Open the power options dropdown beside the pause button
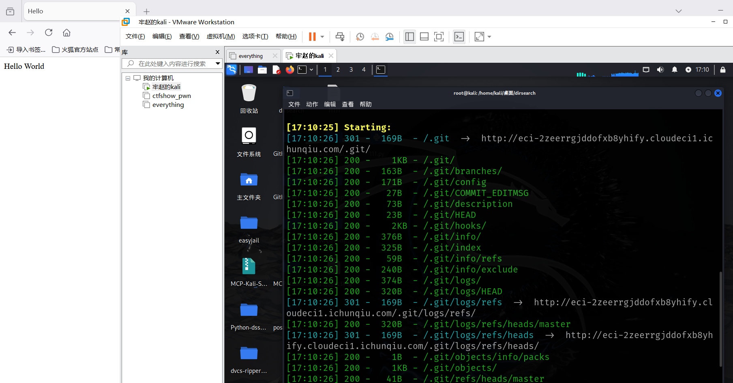This screenshot has height=383, width=733. [x=322, y=37]
